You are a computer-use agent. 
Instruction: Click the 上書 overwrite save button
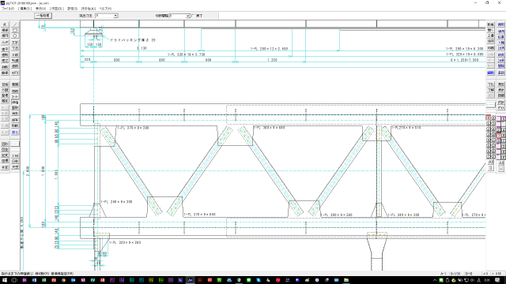(490, 35)
